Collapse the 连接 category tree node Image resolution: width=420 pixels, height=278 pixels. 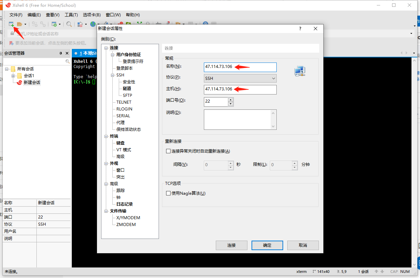(106, 48)
